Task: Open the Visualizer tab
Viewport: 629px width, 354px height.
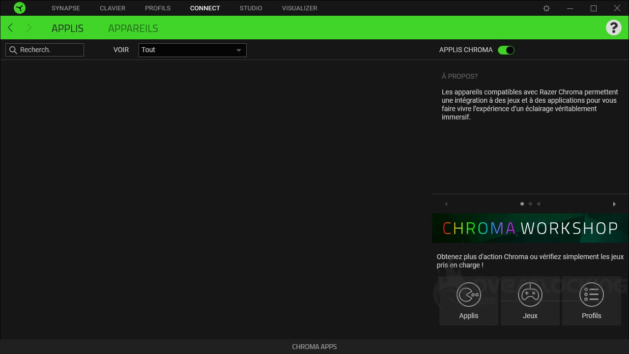Action: pos(300,8)
